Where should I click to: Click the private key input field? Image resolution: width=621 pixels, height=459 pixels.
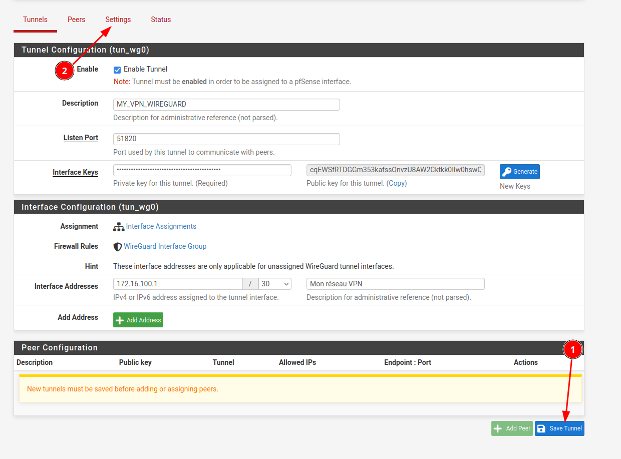coord(202,170)
